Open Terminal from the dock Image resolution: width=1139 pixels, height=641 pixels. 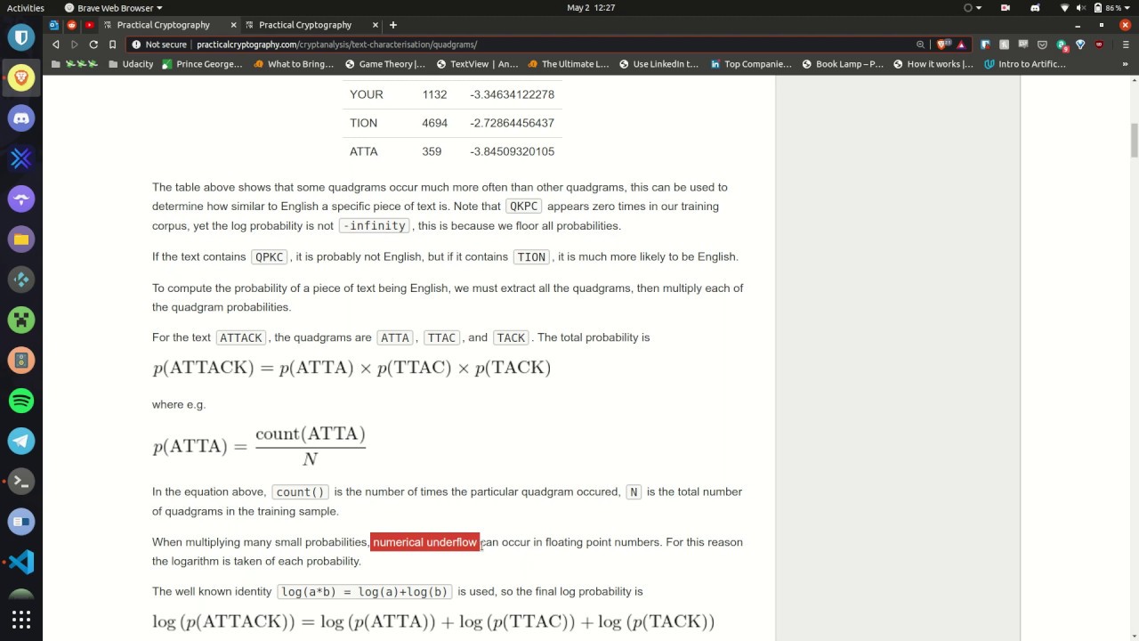(21, 482)
